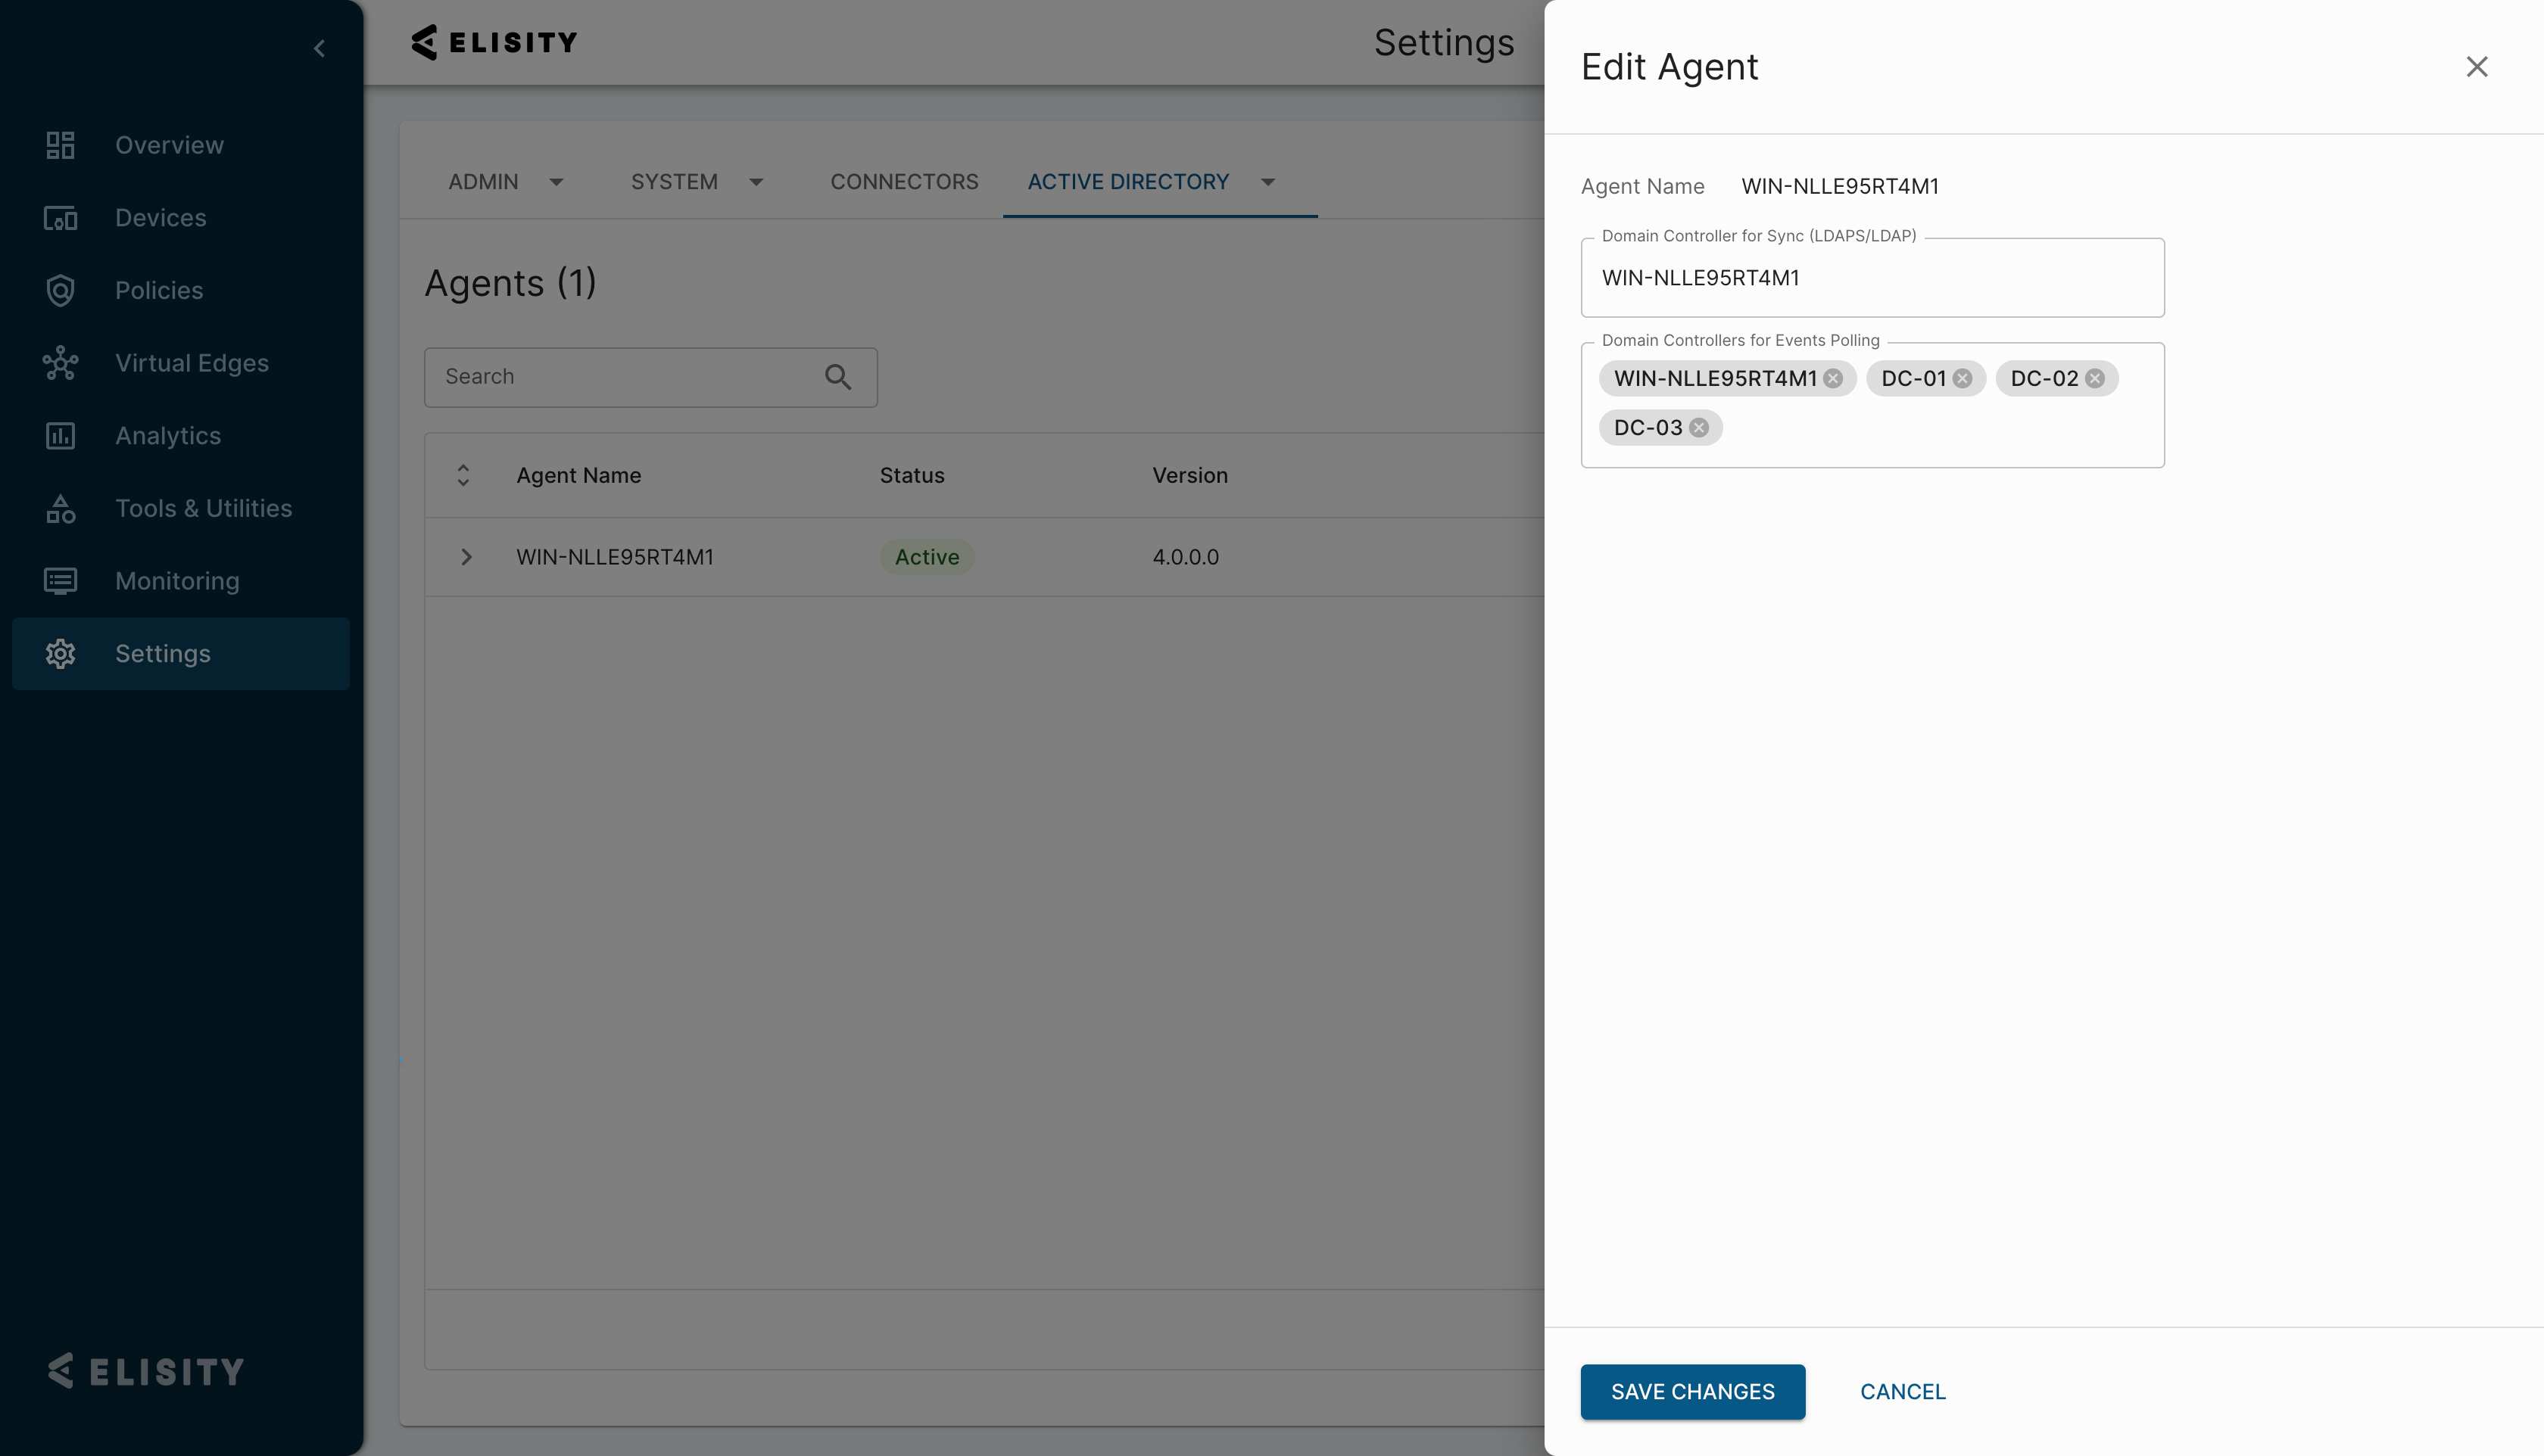This screenshot has width=2544, height=1456.
Task: Open the ADMIN dropdown arrow
Action: click(556, 182)
